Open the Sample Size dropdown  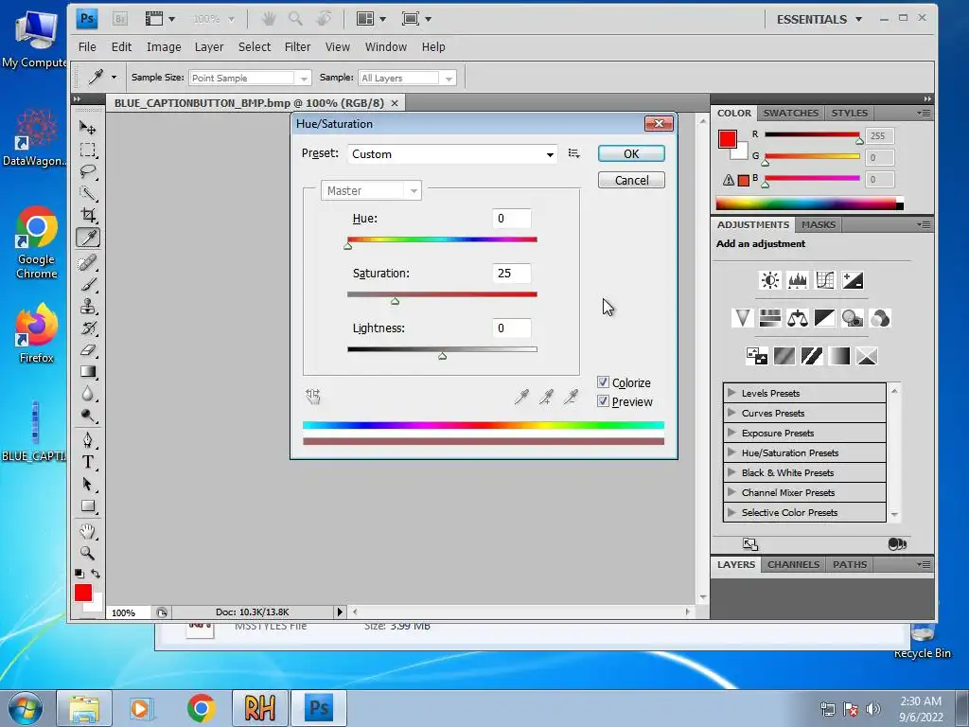pos(249,78)
